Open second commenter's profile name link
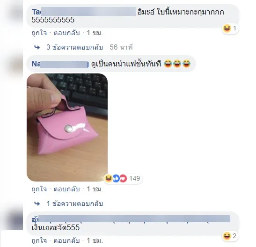 [60, 64]
